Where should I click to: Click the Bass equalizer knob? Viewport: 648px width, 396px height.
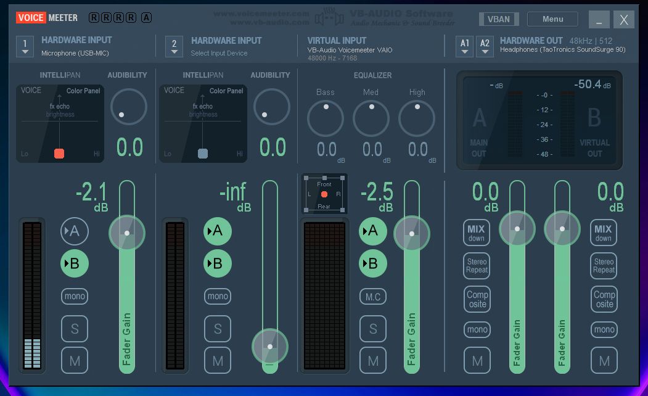coord(325,118)
